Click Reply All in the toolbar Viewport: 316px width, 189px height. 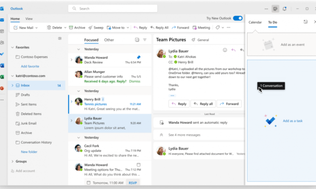tap(159, 28)
